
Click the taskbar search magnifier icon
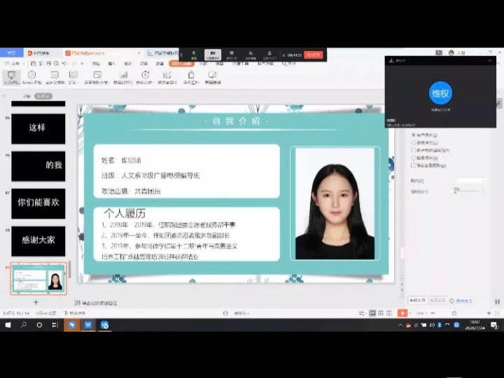click(x=24, y=325)
